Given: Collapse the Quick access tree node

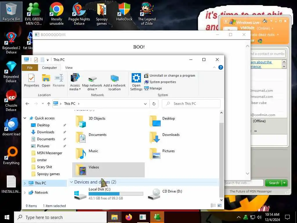Looking at the screenshot, I should coord(25,118).
